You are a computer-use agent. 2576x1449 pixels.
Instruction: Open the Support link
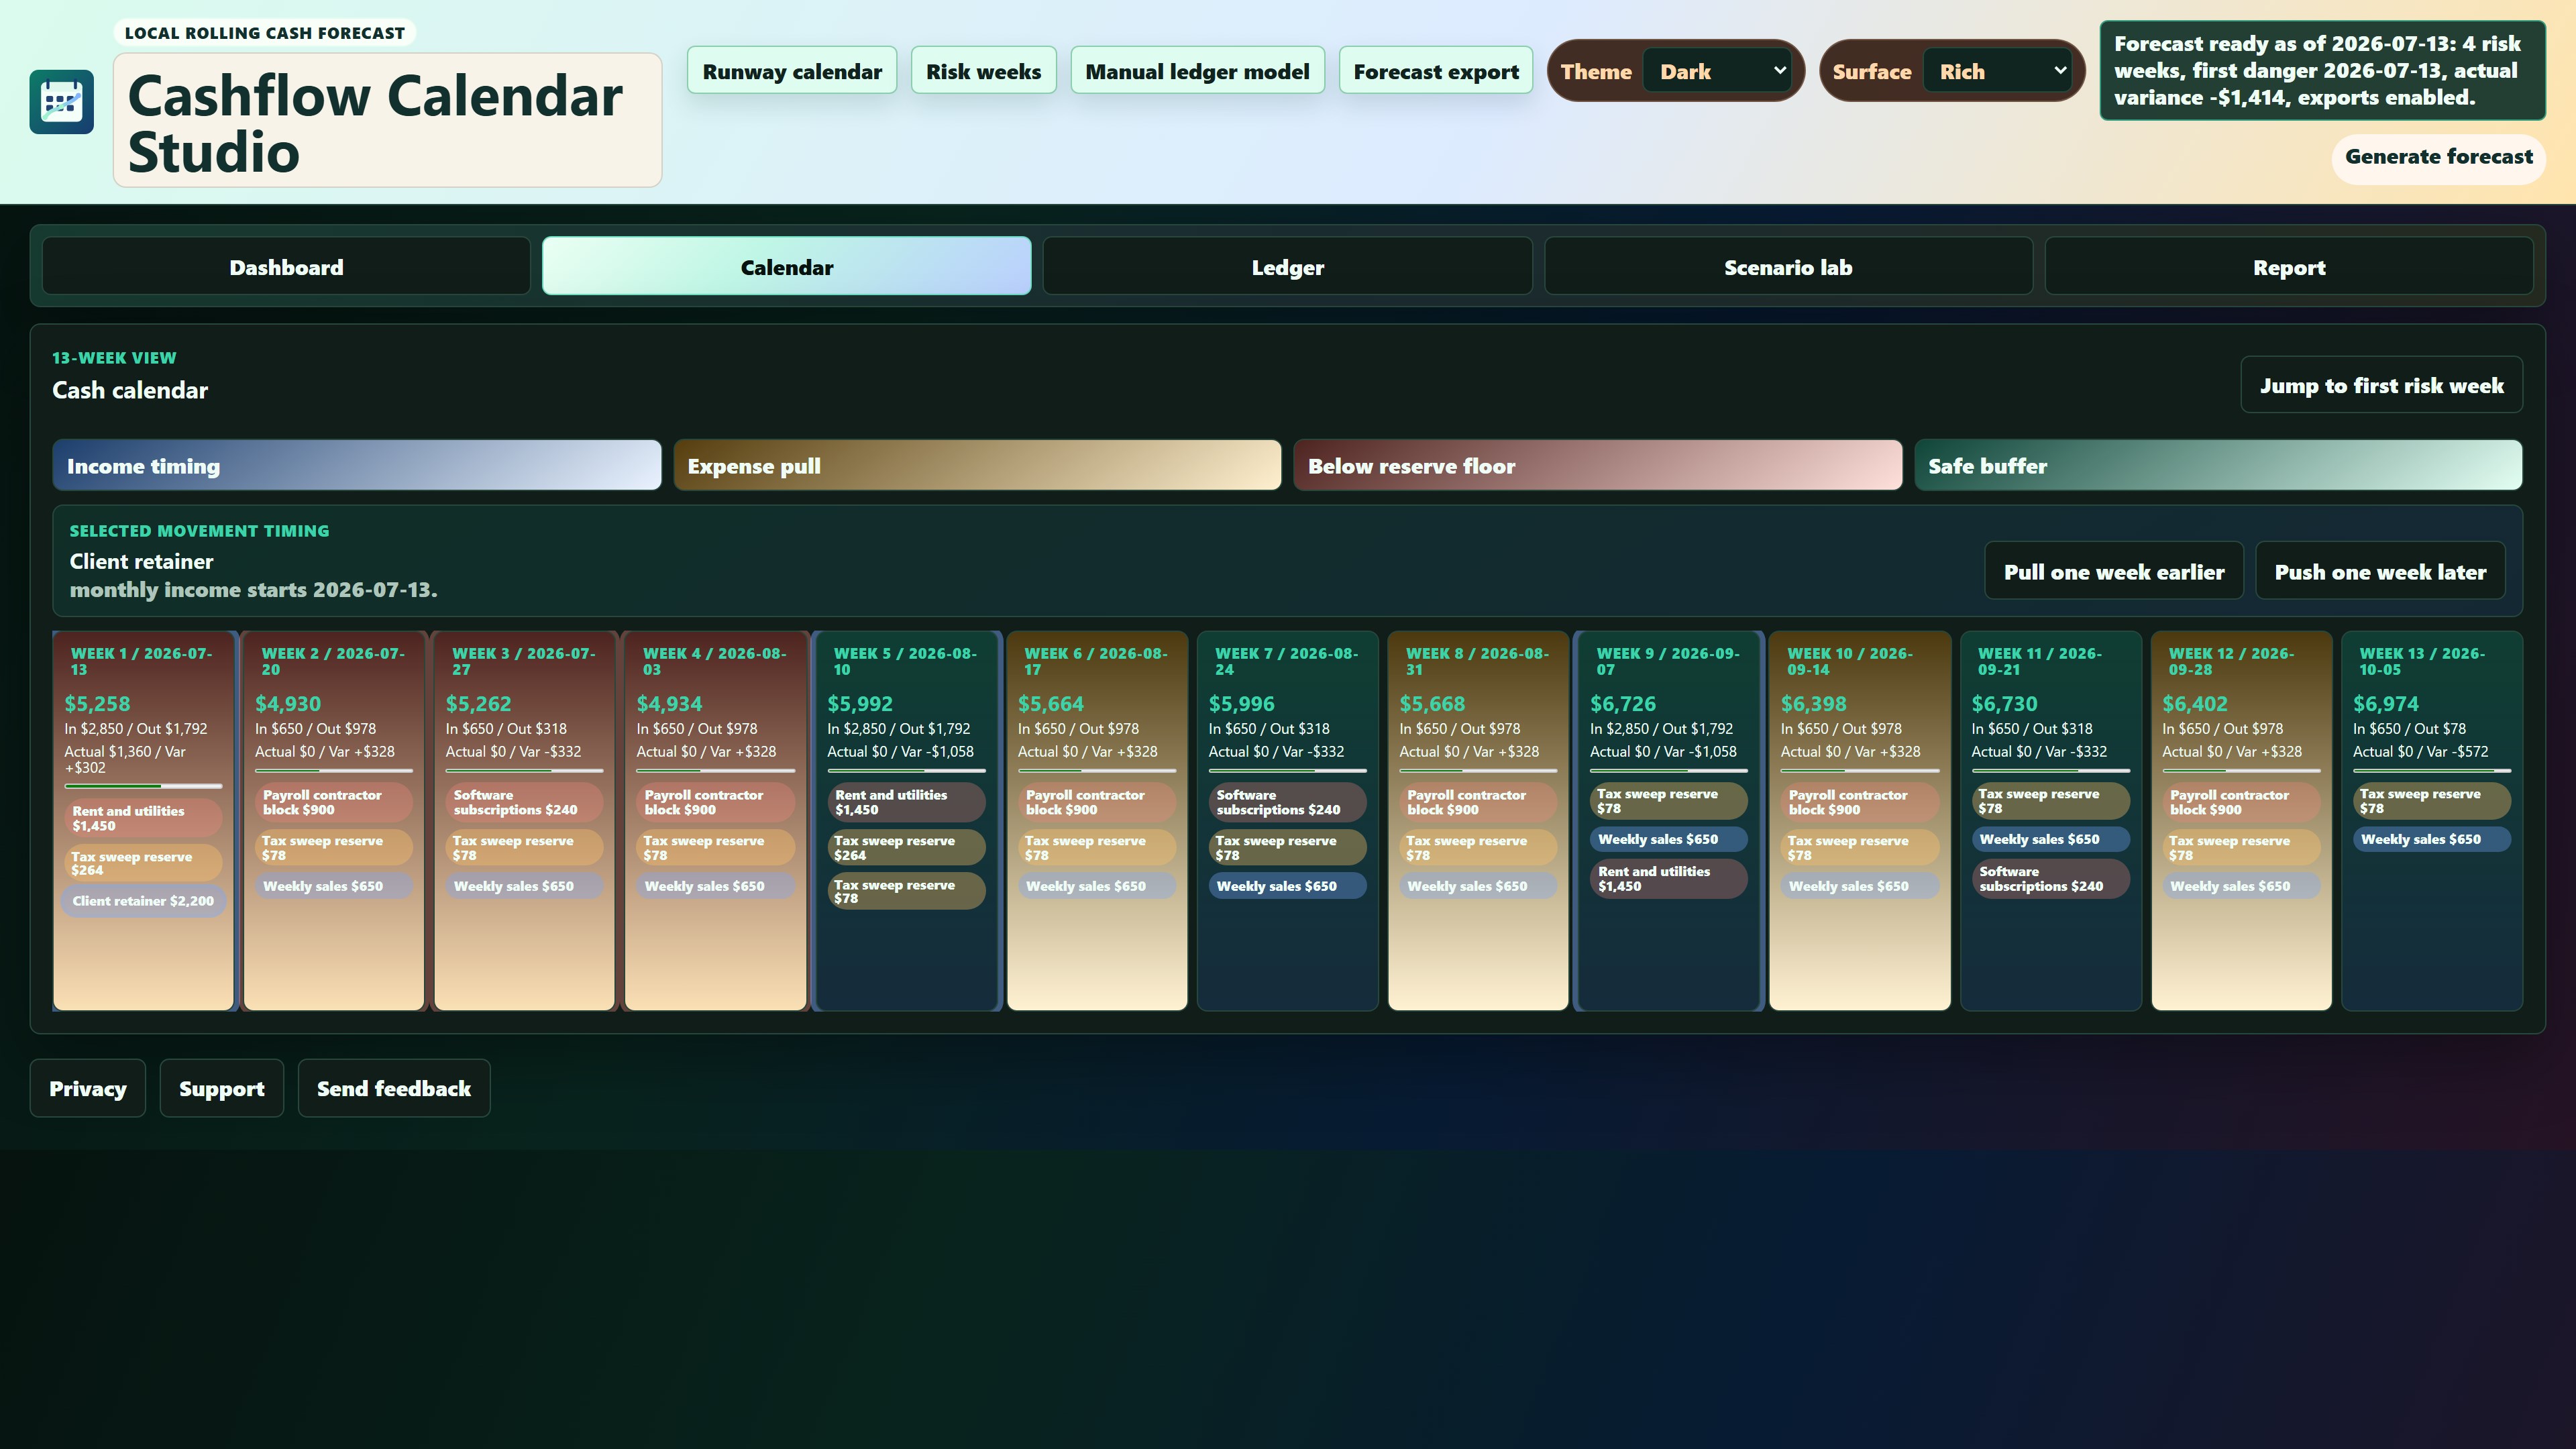(222, 1088)
